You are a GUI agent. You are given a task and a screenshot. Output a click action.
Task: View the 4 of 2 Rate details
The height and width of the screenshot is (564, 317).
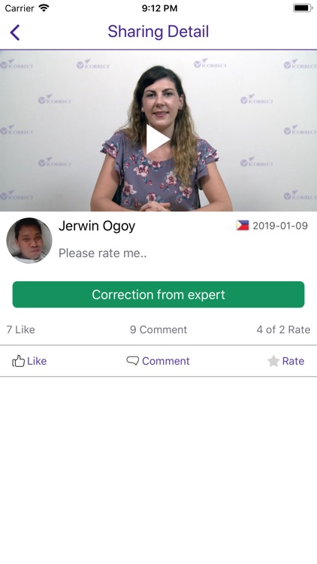[x=283, y=329]
